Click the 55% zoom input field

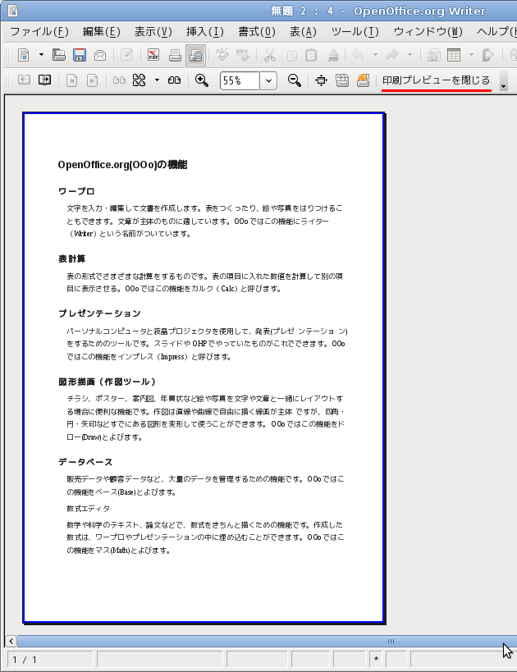tap(240, 80)
